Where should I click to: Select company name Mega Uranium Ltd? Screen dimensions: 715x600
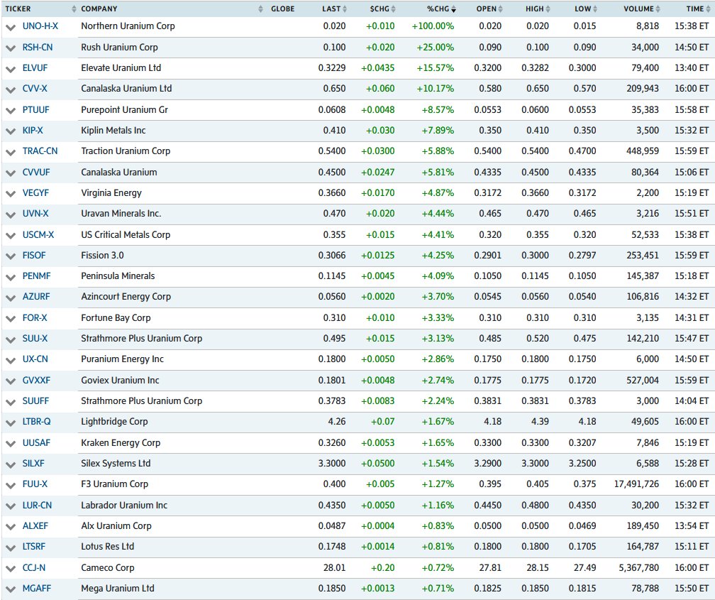click(118, 589)
